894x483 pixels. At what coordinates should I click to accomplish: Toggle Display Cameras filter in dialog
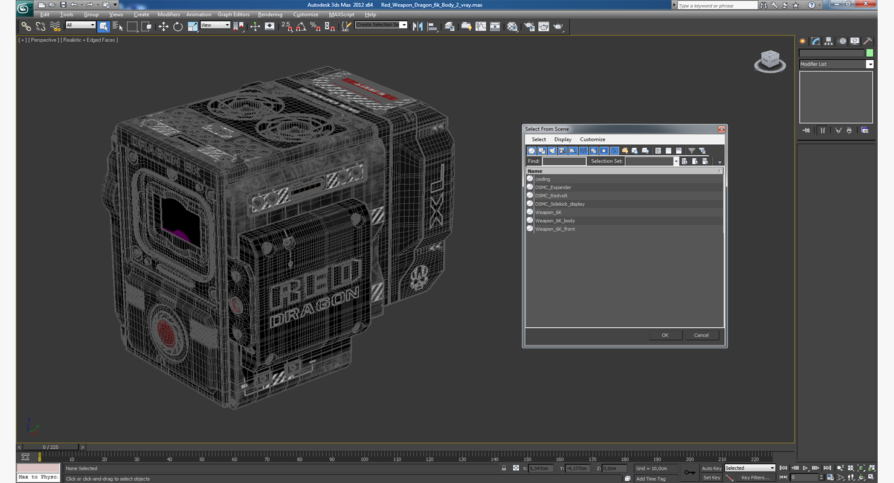(562, 151)
